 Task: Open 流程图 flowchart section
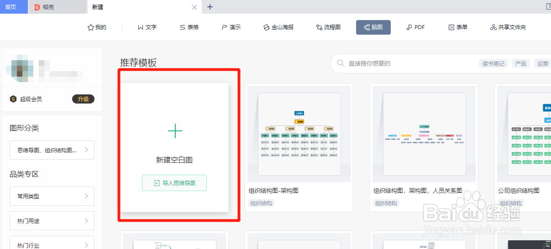coord(328,27)
